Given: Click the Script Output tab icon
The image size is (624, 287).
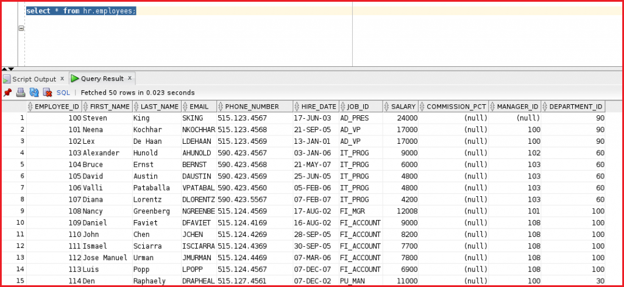Looking at the screenshot, I should coord(7,79).
